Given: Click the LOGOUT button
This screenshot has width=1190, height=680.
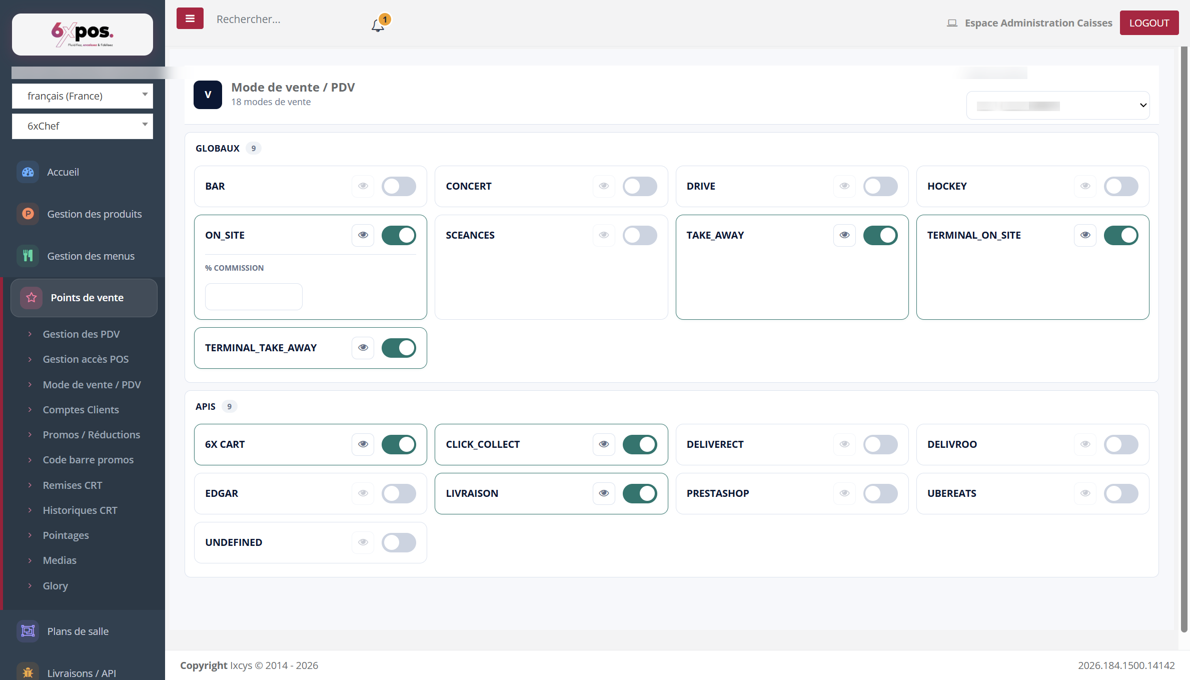Looking at the screenshot, I should click(x=1149, y=23).
